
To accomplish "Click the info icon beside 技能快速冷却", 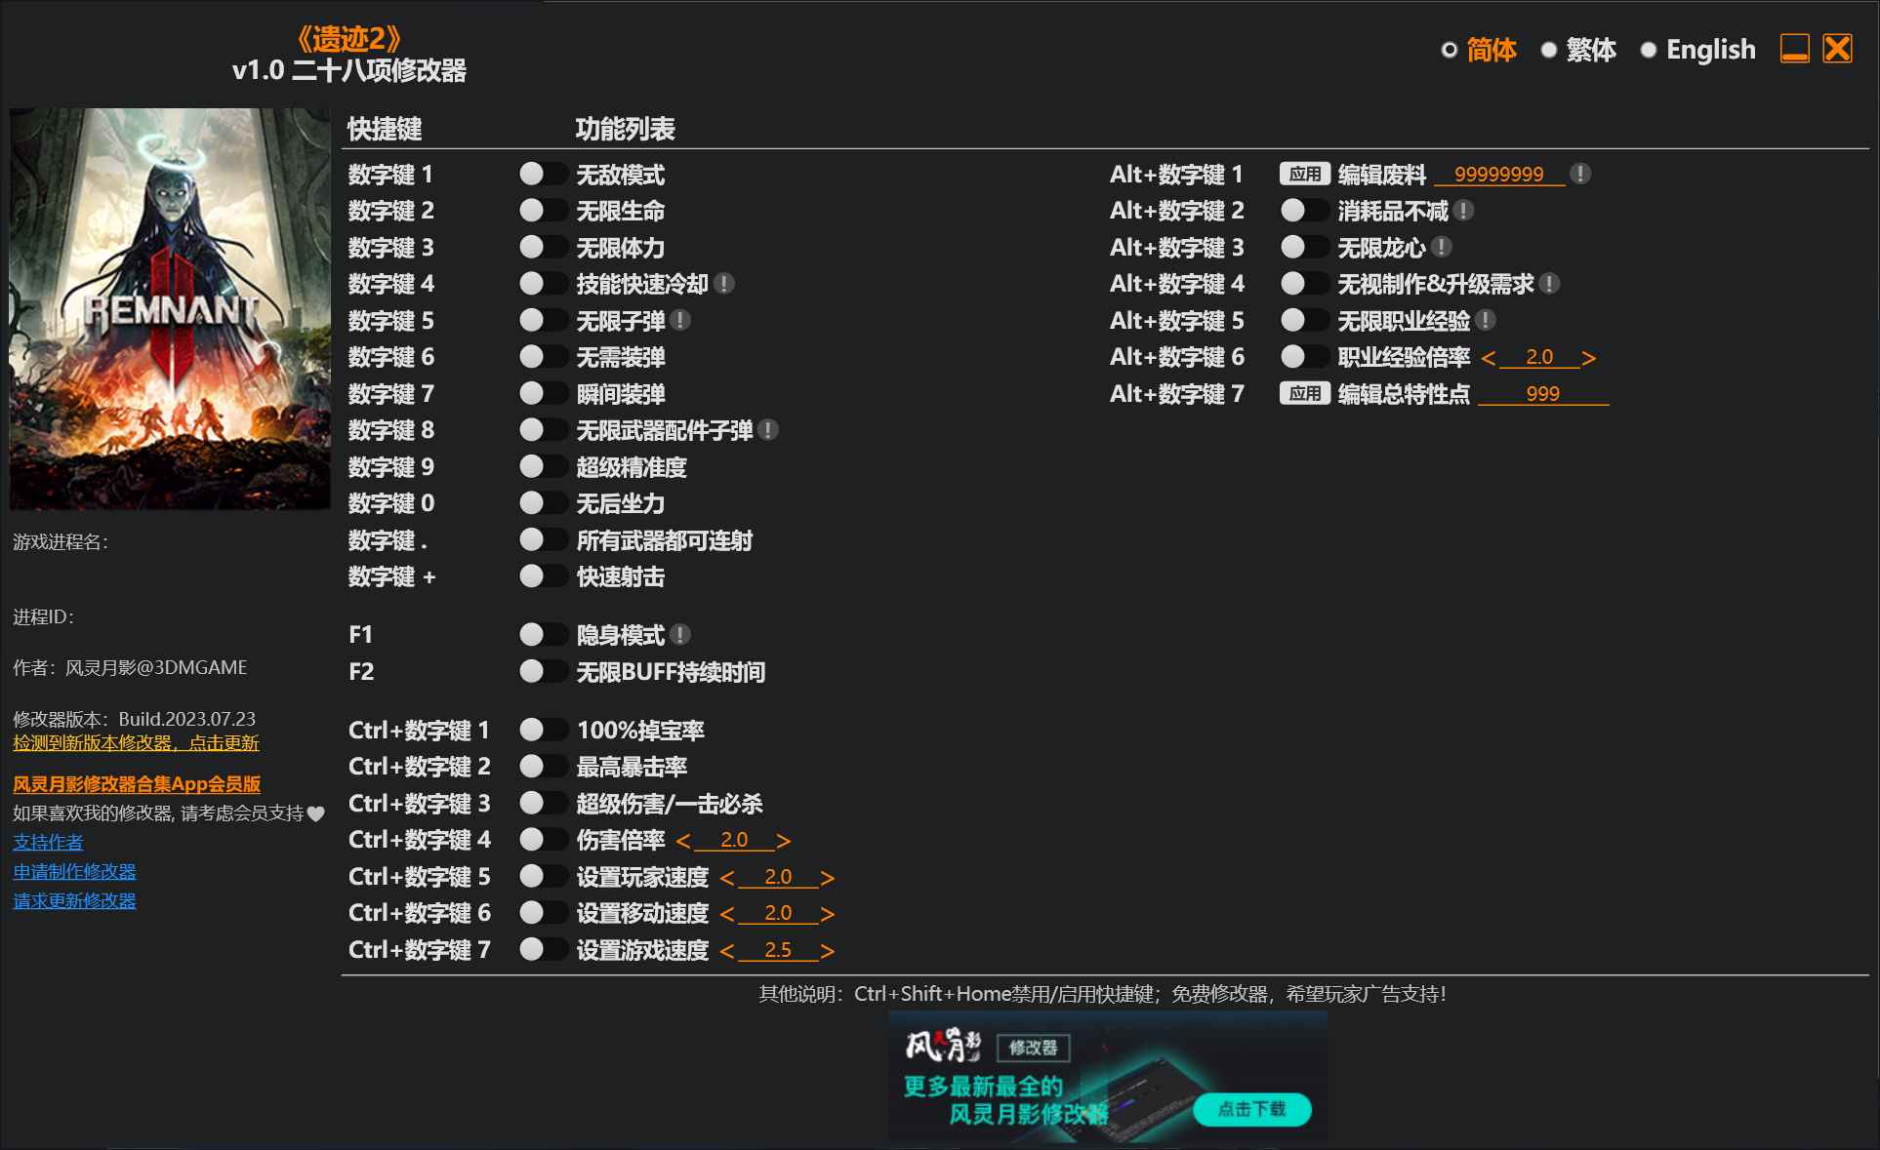I will pos(724,284).
